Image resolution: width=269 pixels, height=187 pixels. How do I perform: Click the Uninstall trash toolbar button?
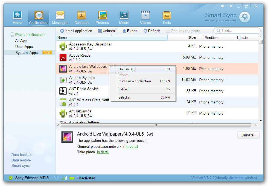[107, 31]
